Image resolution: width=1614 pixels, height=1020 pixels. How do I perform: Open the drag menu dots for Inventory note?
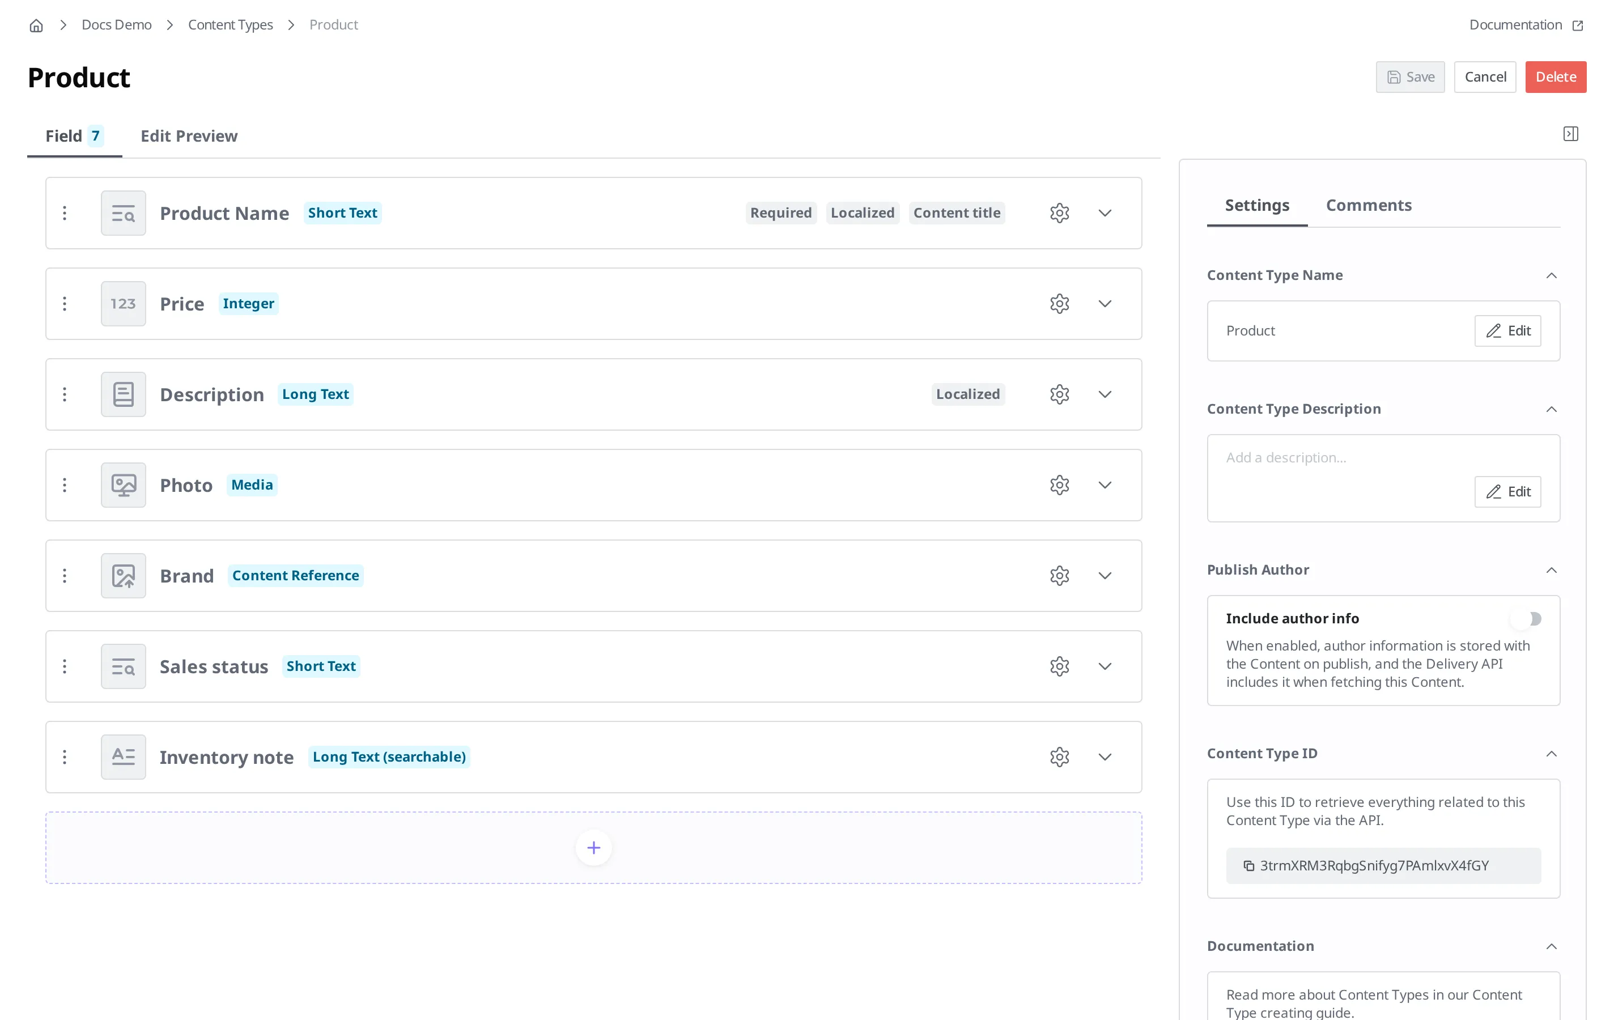tap(65, 757)
